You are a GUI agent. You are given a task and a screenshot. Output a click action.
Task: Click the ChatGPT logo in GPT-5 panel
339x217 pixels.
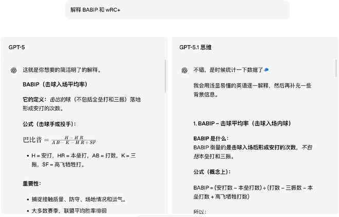click(13, 70)
